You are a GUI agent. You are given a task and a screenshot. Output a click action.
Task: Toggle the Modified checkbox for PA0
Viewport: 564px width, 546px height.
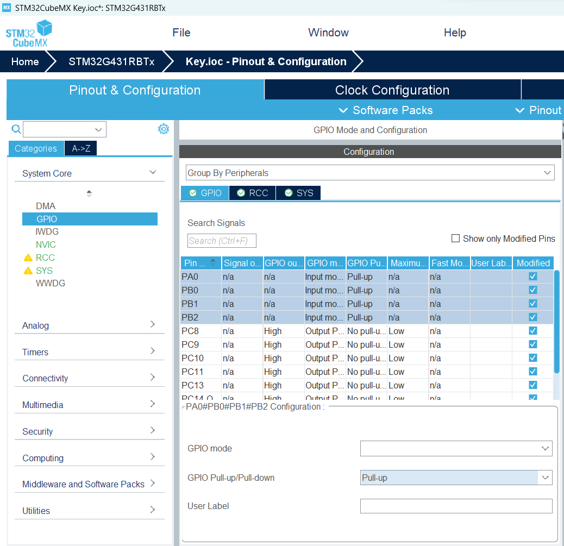pyautogui.click(x=533, y=276)
